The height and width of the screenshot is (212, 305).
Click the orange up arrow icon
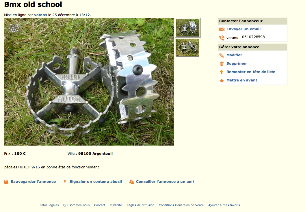point(222,72)
